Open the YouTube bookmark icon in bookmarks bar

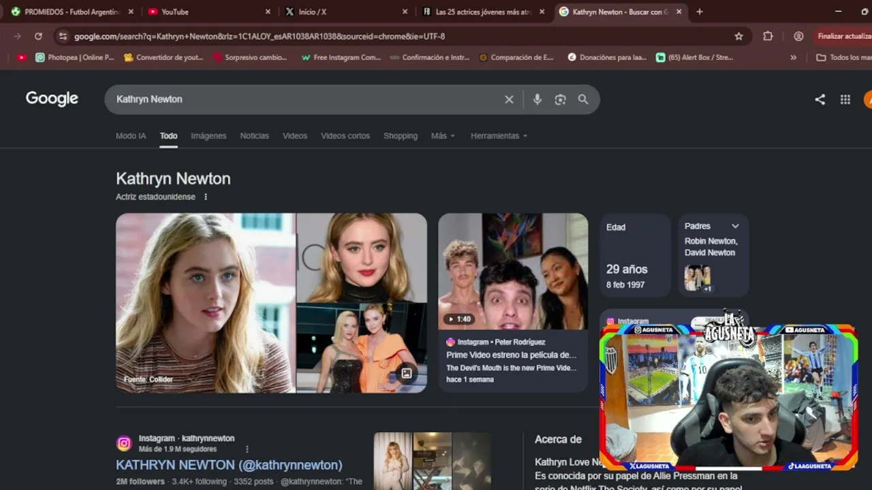(21, 57)
